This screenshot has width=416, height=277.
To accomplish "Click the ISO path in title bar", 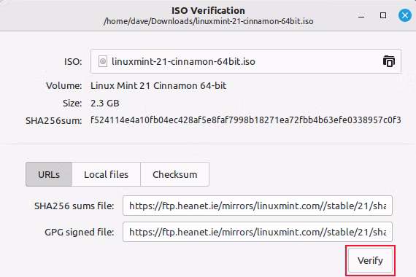I will click(208, 21).
